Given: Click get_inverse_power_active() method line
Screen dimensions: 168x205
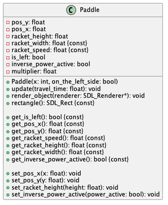Looking at the screenshot, I should coord(70,159).
